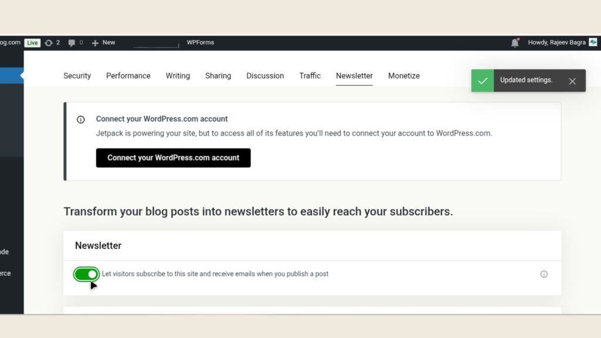
Task: Dismiss the Updated settings notification
Action: pyautogui.click(x=572, y=81)
